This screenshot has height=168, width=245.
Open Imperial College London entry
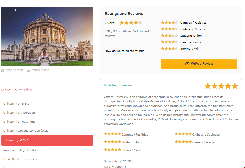[20, 150]
